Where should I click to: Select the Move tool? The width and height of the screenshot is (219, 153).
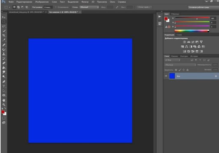tap(4, 17)
